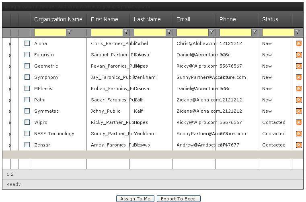Tick the checkbox for Wipro
The height and width of the screenshot is (202, 306).
coord(27,122)
